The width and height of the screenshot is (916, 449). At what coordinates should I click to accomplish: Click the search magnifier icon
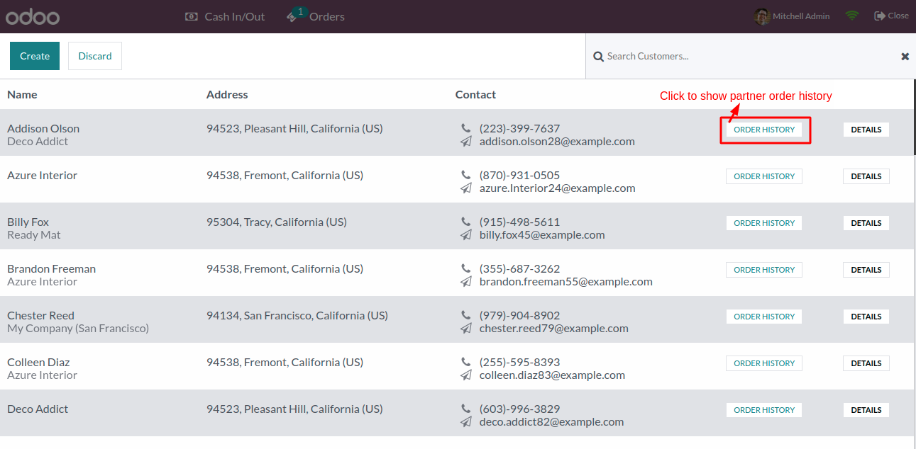pos(598,57)
